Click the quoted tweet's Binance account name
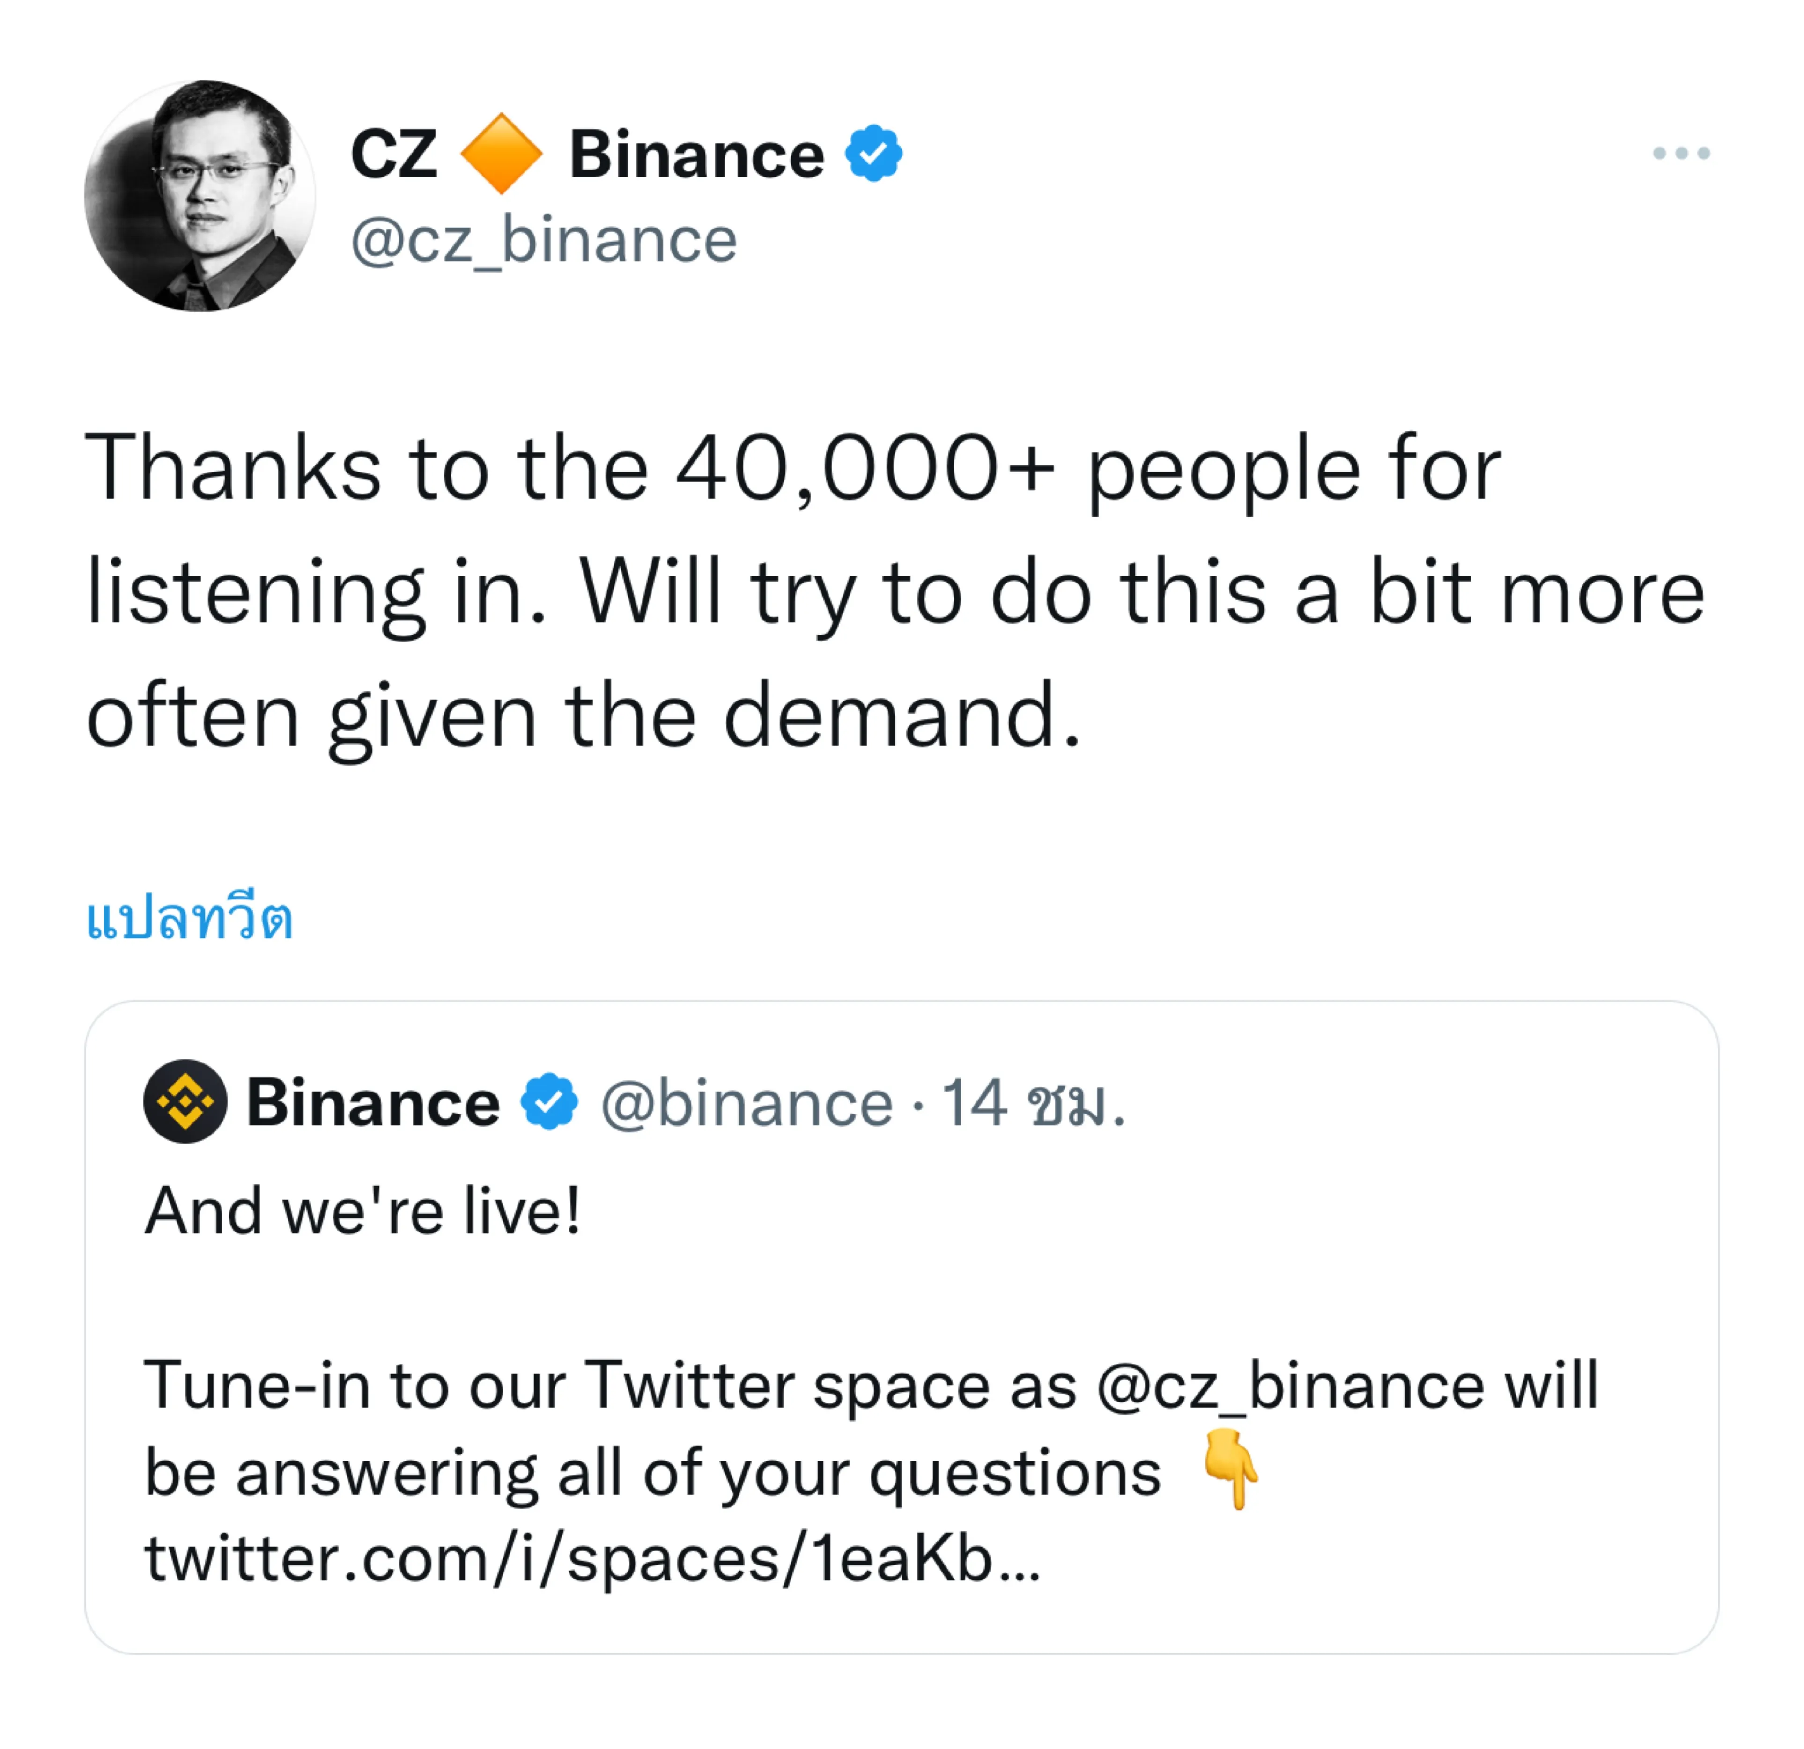The height and width of the screenshot is (1749, 1804). 373,1102
